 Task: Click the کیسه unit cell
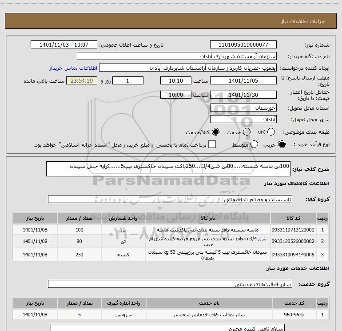(123, 255)
